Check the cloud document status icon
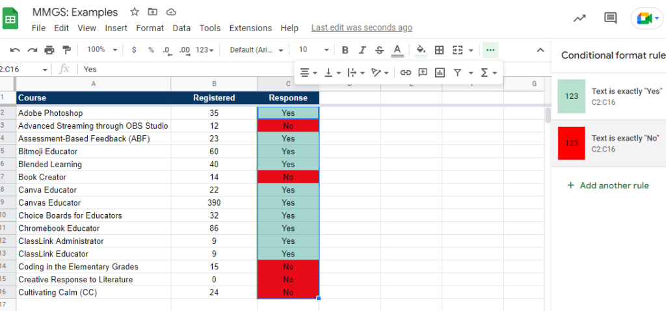The width and height of the screenshot is (666, 311). point(171,12)
